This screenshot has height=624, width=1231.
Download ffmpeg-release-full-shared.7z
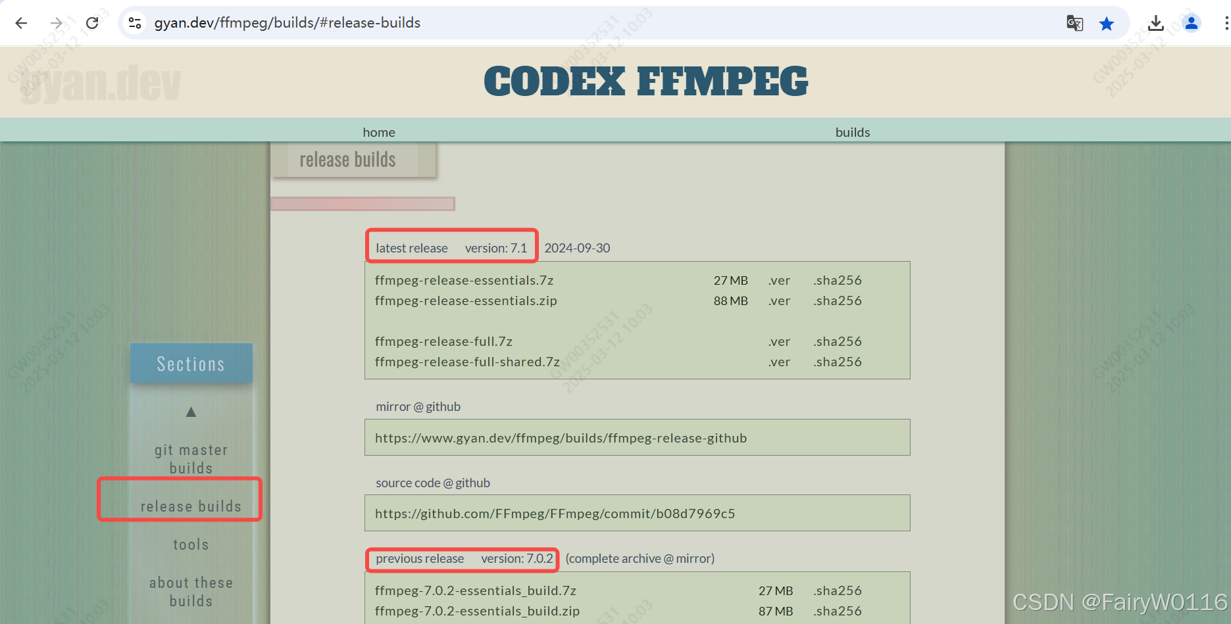coord(467,362)
